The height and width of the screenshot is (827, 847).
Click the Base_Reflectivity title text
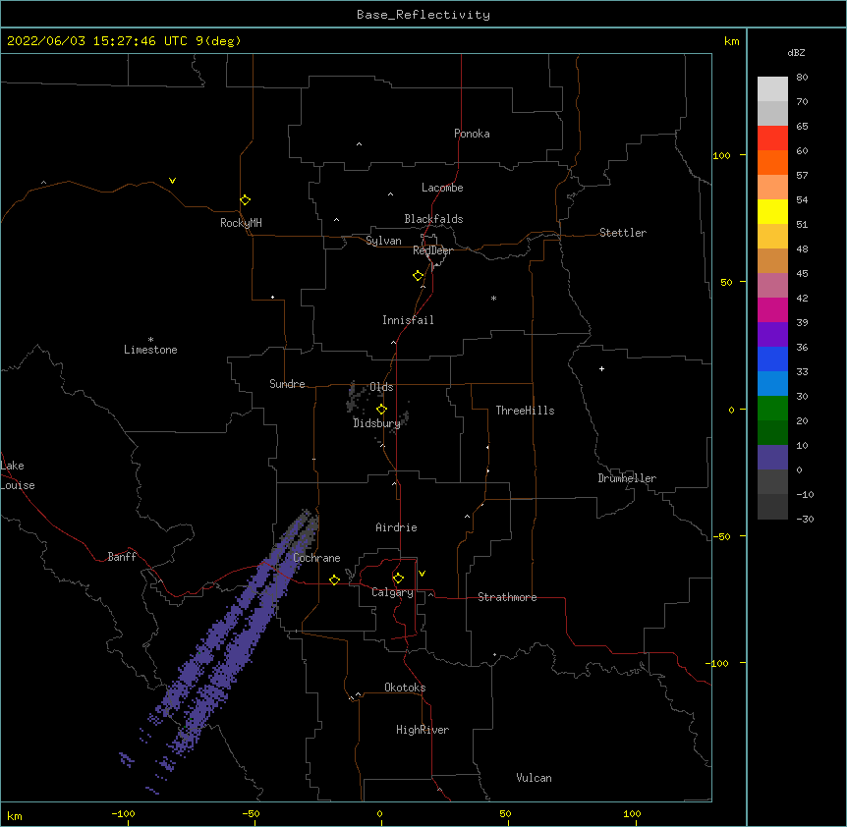point(423,15)
